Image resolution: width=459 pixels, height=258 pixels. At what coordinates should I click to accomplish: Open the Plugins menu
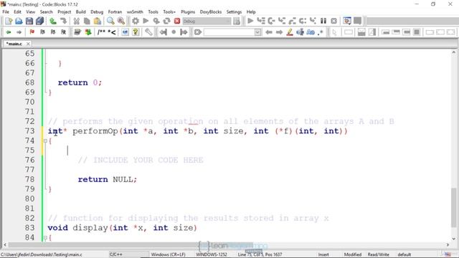pos(188,12)
